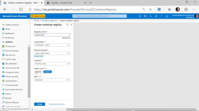The height and width of the screenshot is (111, 199).
Task: Open browser profile avatar
Action: point(178,10)
